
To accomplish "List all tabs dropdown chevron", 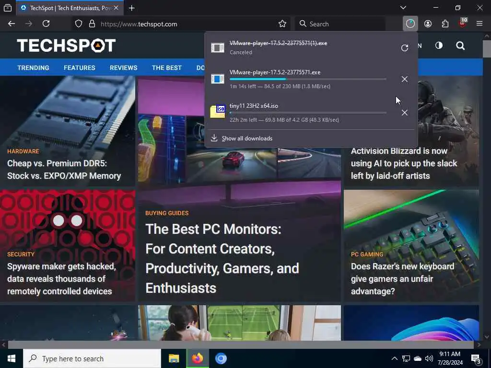I will pos(403,8).
